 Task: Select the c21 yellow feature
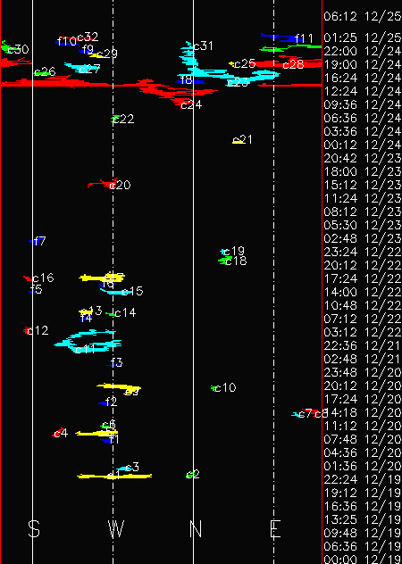[x=238, y=141]
